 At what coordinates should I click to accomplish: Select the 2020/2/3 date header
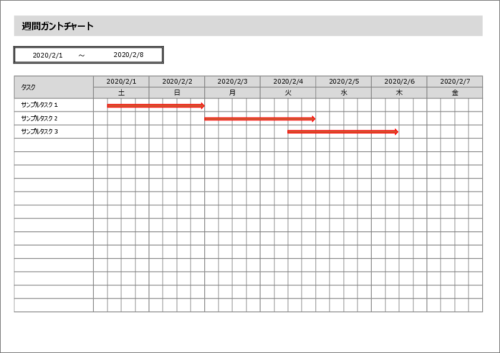tap(232, 81)
